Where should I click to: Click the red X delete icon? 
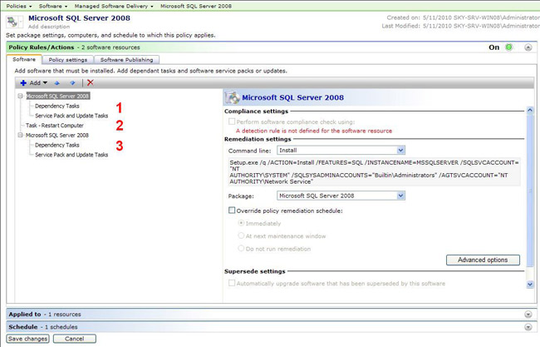pos(91,82)
